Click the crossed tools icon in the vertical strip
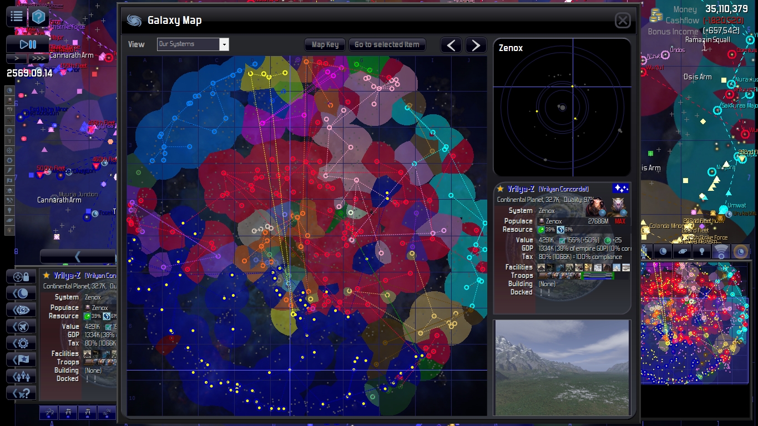Viewport: 758px width, 426px height. coord(9,200)
